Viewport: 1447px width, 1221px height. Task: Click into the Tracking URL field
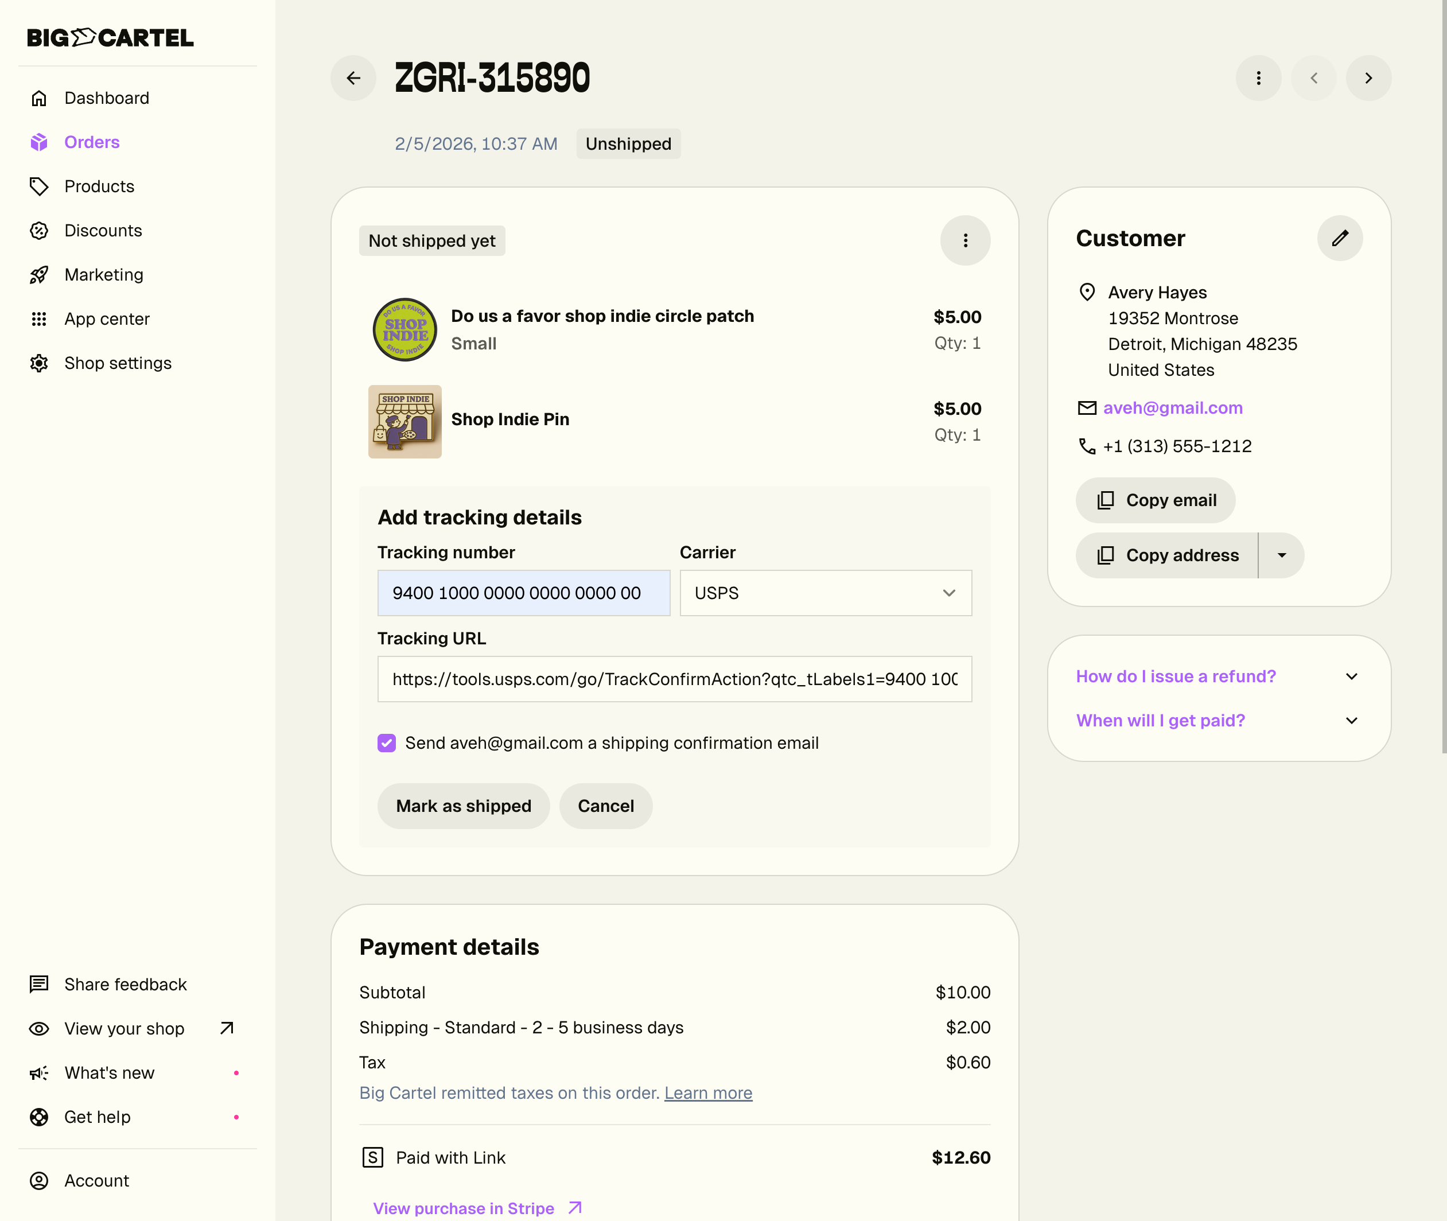674,679
